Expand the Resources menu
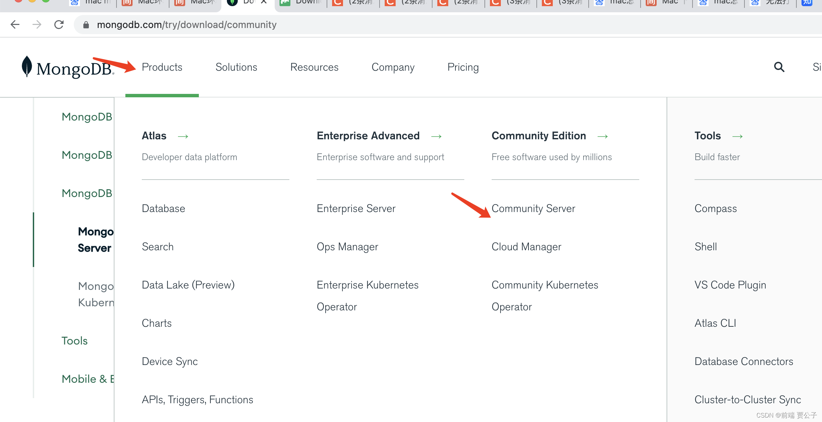 pyautogui.click(x=314, y=67)
